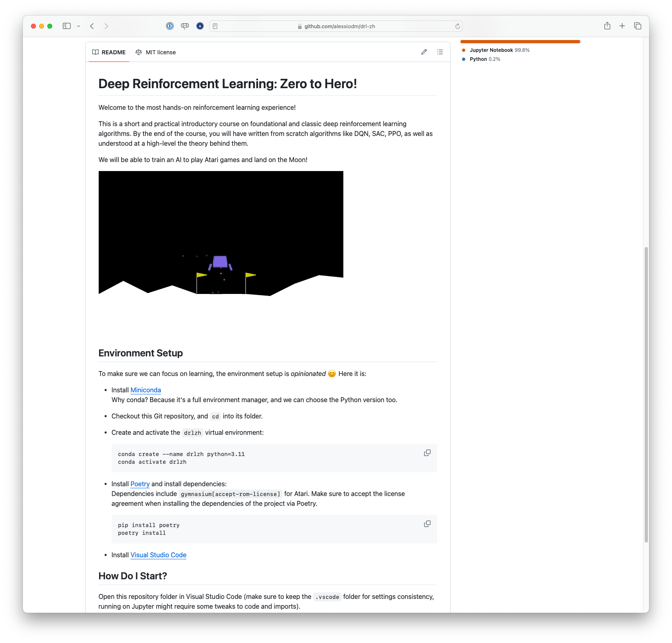This screenshot has width=672, height=643.
Task: Open the Visual Studio Code link
Action: 158,555
